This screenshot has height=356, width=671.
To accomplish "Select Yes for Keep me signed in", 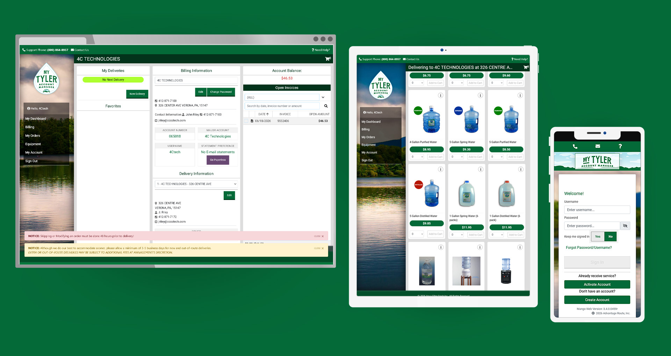I will 598,237.
